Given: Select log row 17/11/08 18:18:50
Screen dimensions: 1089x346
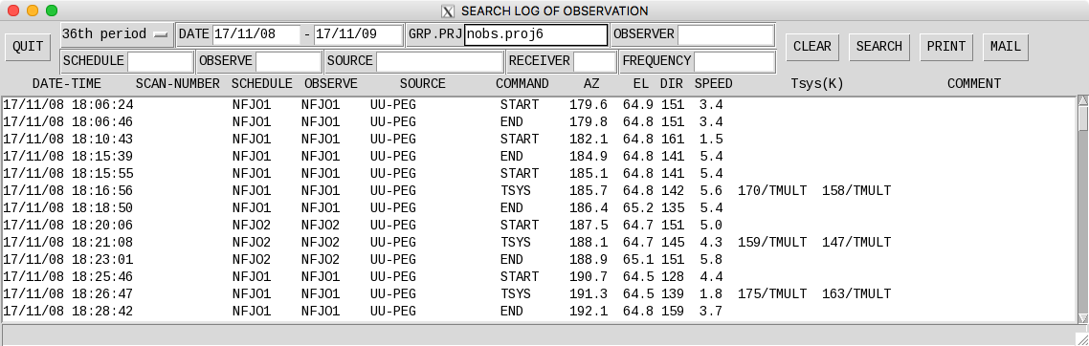Looking at the screenshot, I should (539, 208).
